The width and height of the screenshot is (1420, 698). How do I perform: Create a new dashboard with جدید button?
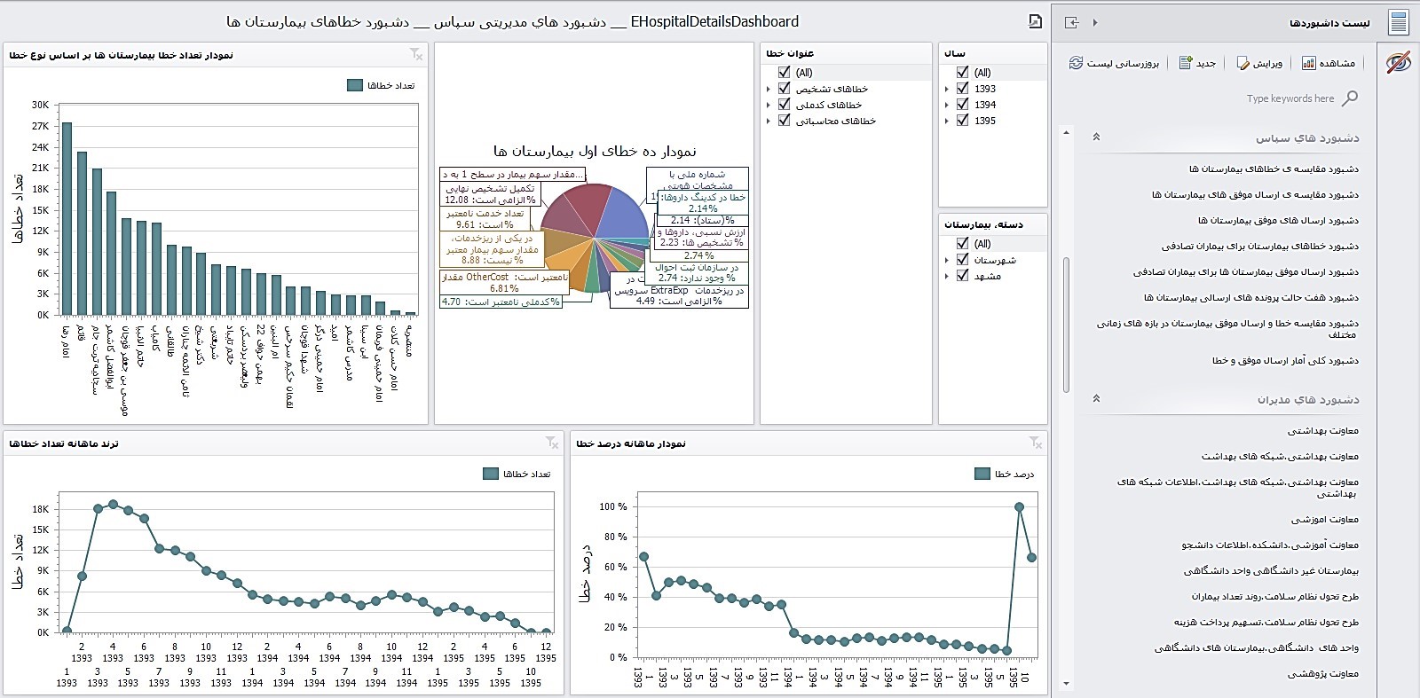1197,63
